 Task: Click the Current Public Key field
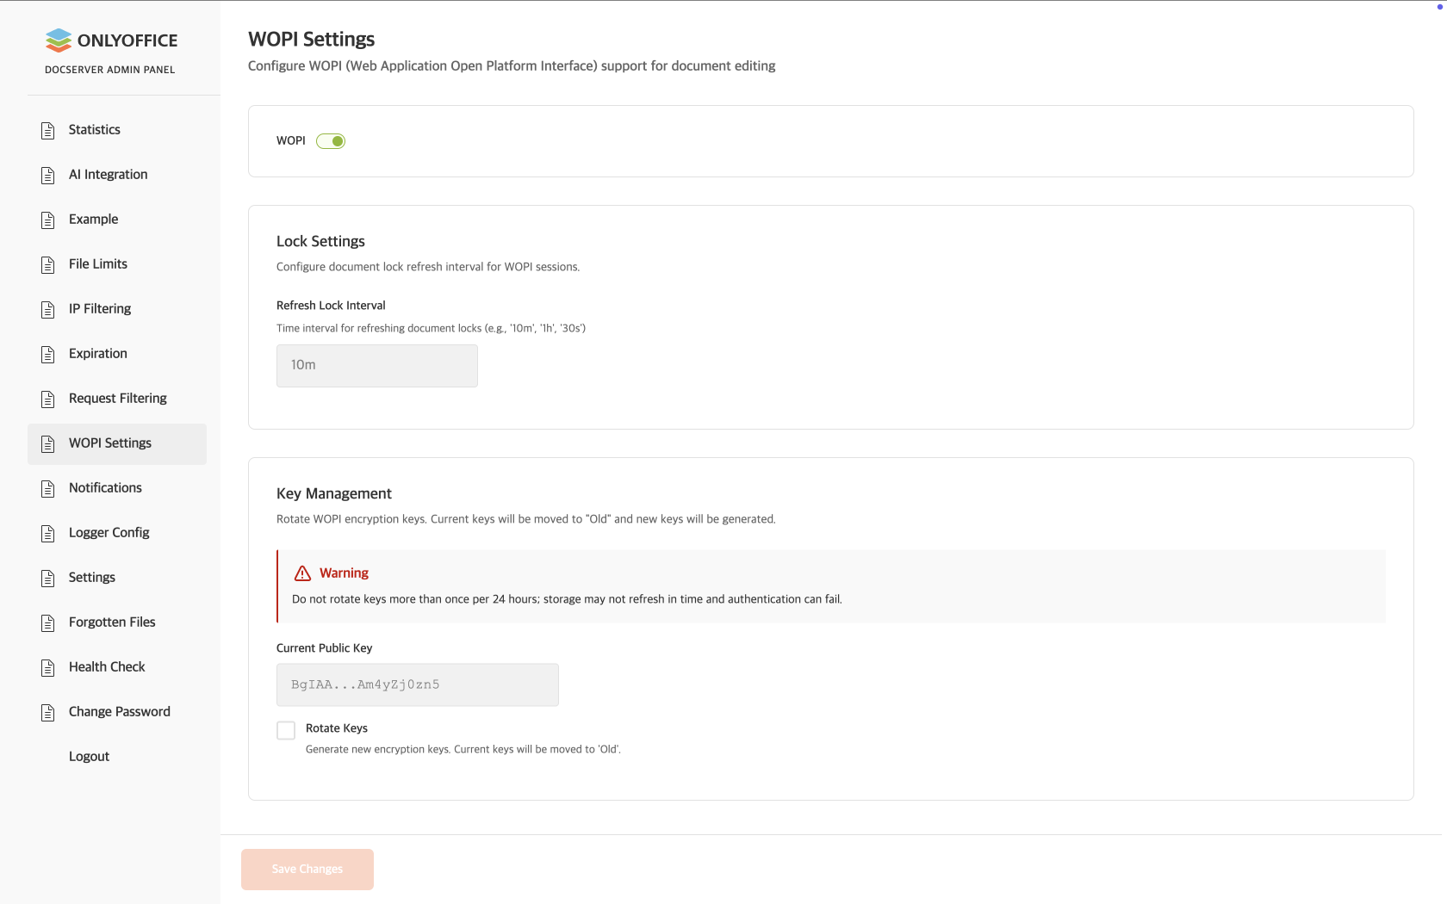pyautogui.click(x=417, y=685)
